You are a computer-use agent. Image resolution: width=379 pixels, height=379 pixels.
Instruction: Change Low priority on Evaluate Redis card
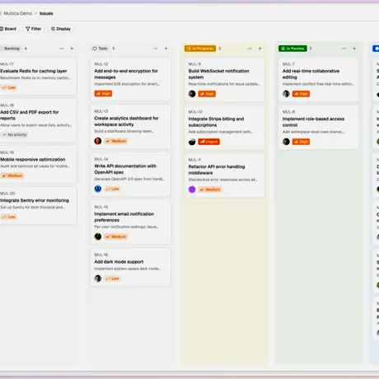pos(8,87)
